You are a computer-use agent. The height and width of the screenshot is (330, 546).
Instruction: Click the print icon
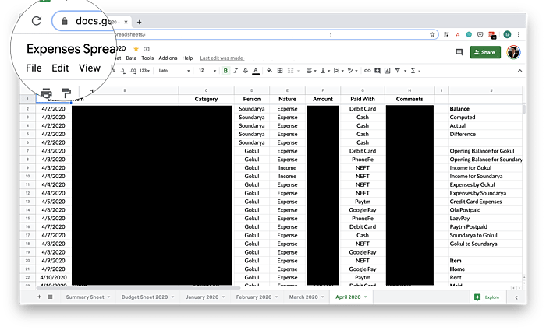[x=46, y=93]
